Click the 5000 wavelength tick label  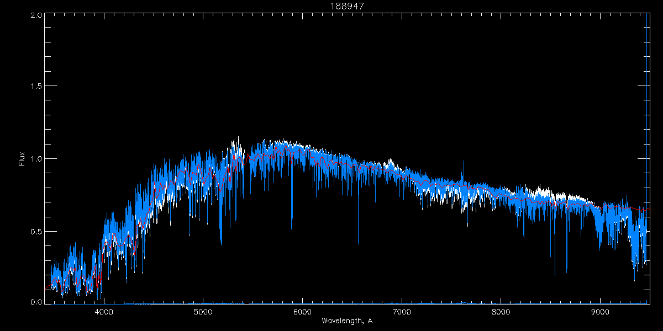coord(203,312)
